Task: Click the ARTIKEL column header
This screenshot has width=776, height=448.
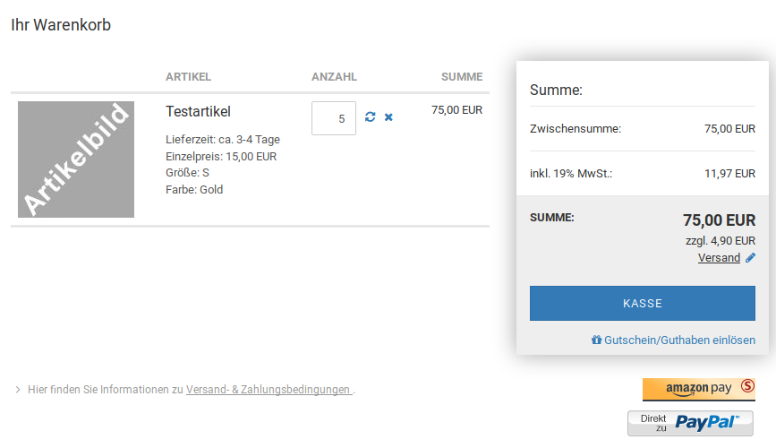Action: point(188,77)
